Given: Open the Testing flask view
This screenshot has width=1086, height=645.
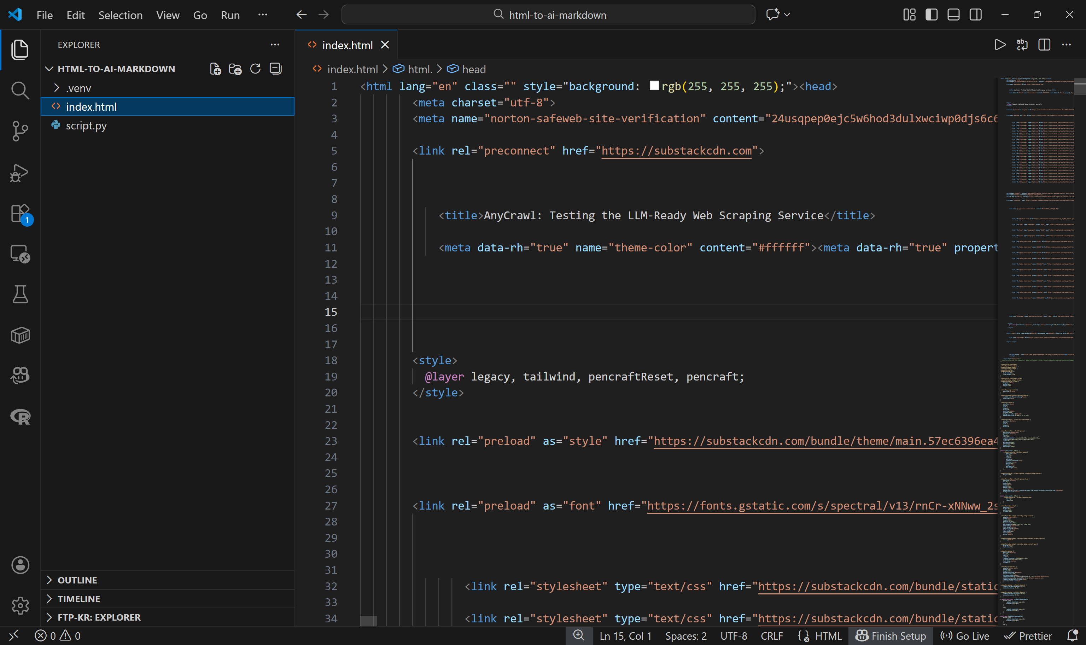Looking at the screenshot, I should click(x=20, y=295).
